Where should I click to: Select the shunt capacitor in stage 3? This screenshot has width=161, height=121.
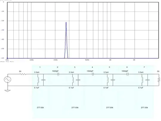pyautogui.click(x=78, y=80)
